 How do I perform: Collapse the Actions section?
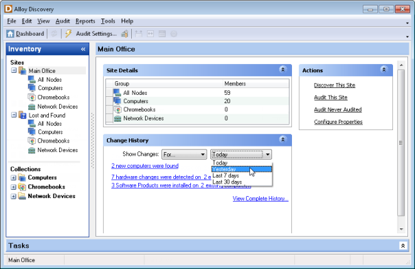[384, 69]
